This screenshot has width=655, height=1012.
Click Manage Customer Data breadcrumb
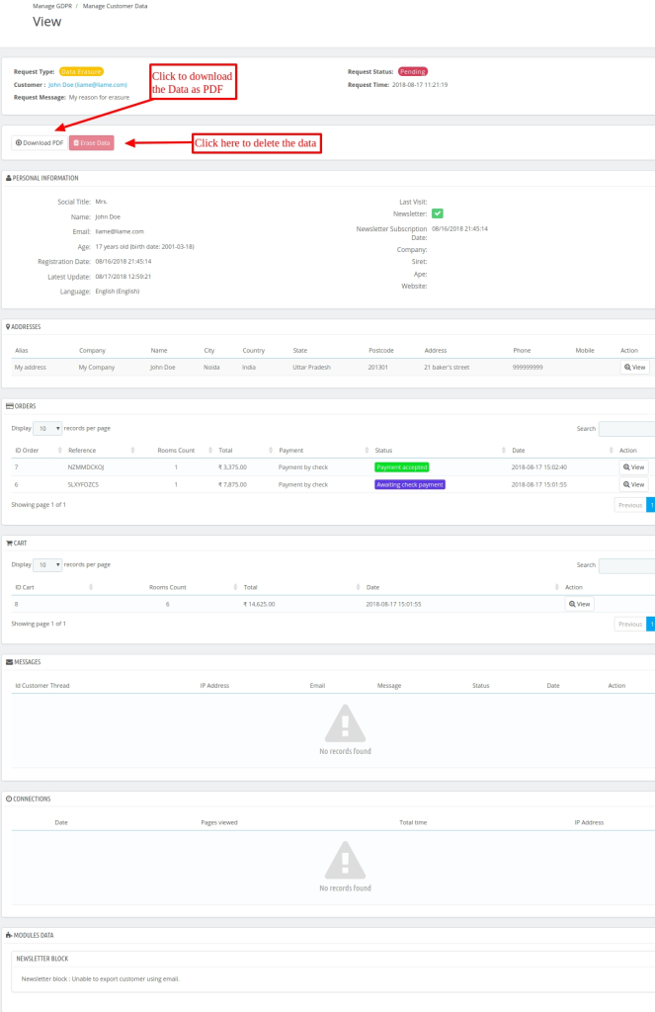[115, 6]
